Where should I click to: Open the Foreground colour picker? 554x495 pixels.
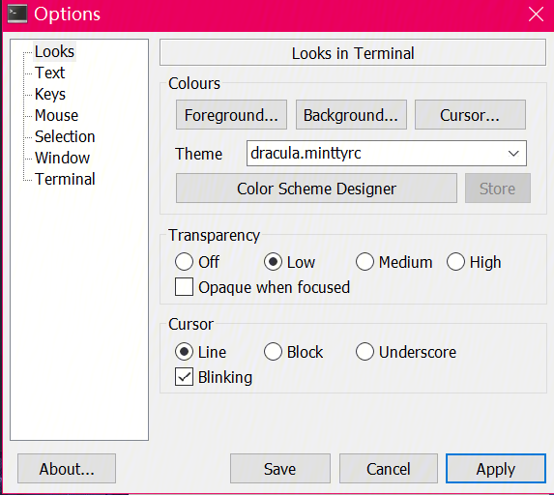coord(231,115)
